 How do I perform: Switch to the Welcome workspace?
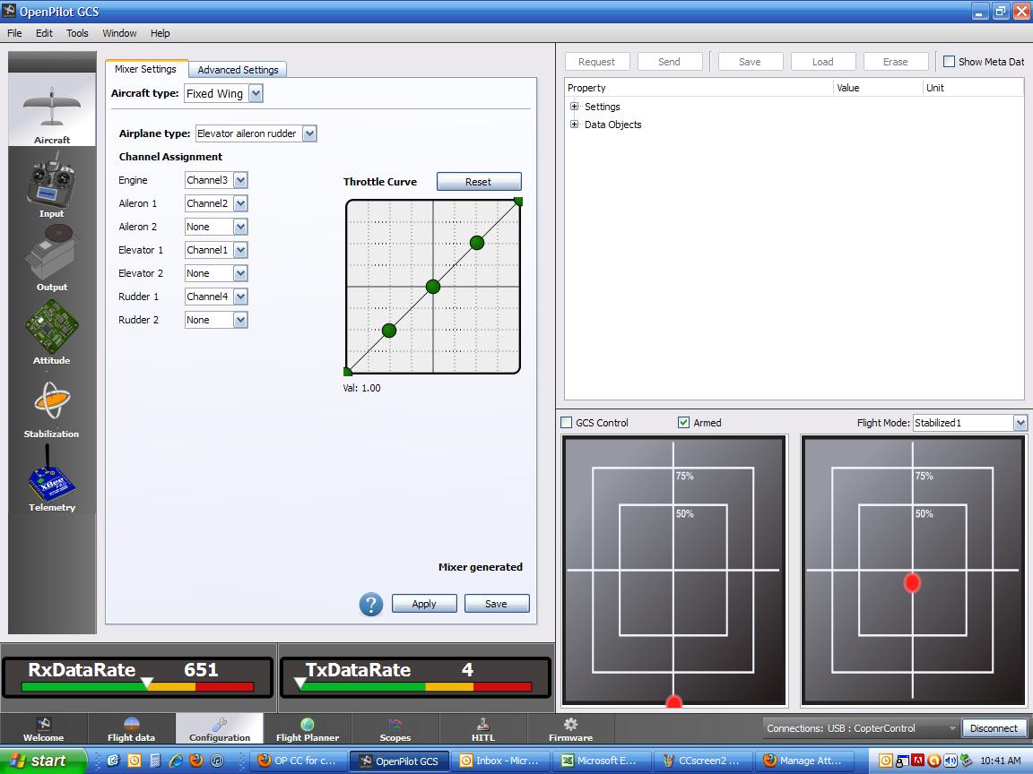point(43,729)
